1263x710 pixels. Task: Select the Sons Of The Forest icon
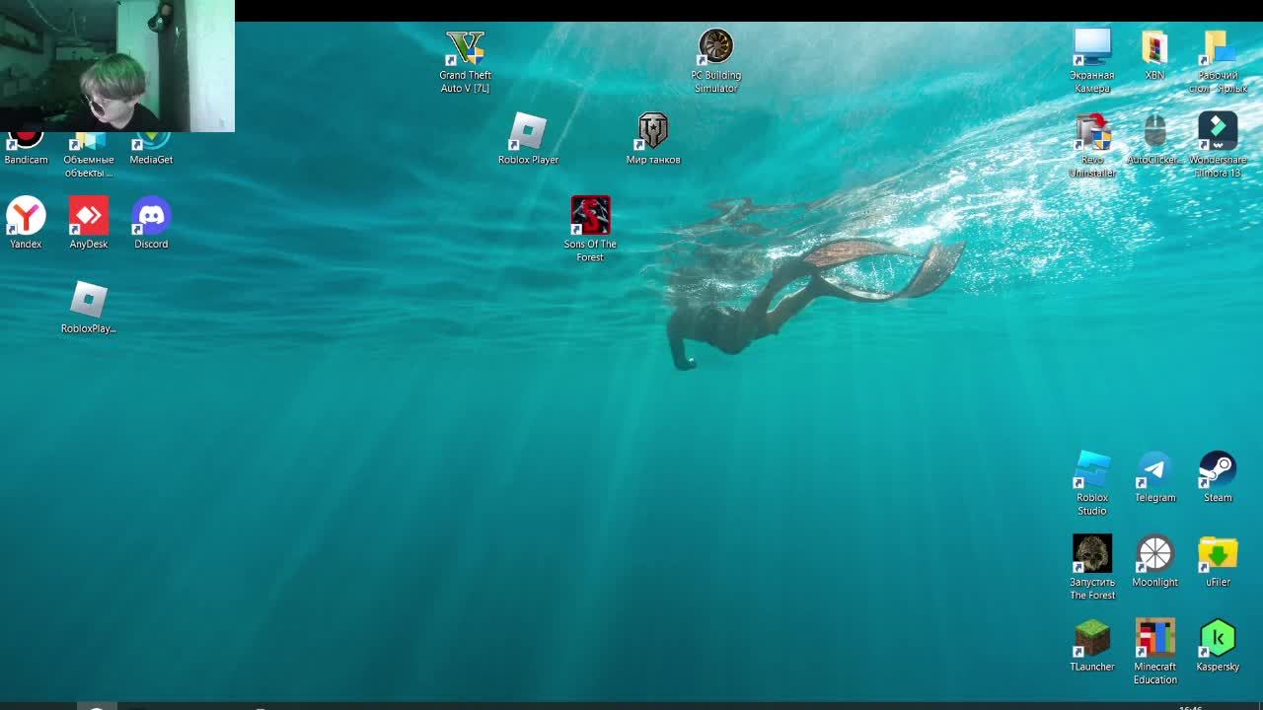(x=590, y=216)
